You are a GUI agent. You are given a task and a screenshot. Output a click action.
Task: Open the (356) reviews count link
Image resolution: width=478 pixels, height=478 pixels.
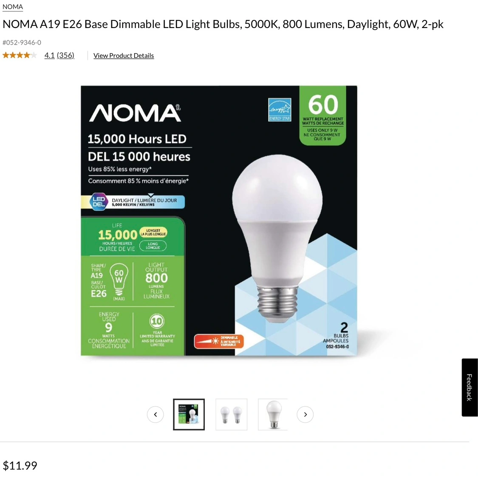(65, 55)
